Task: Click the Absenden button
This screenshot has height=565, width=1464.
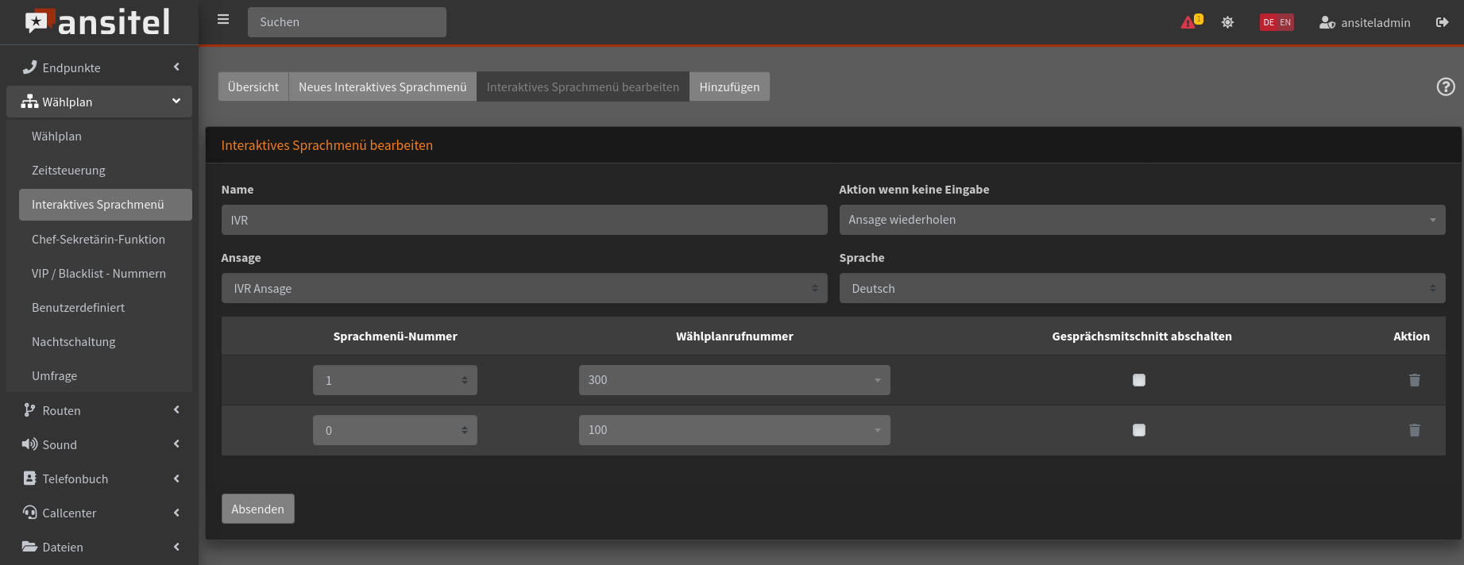Action: coord(257,509)
